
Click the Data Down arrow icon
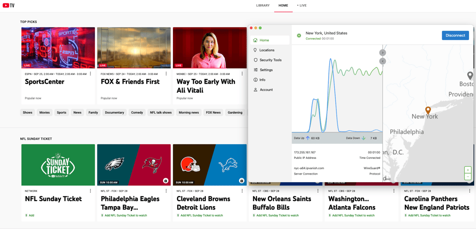[x=364, y=138]
